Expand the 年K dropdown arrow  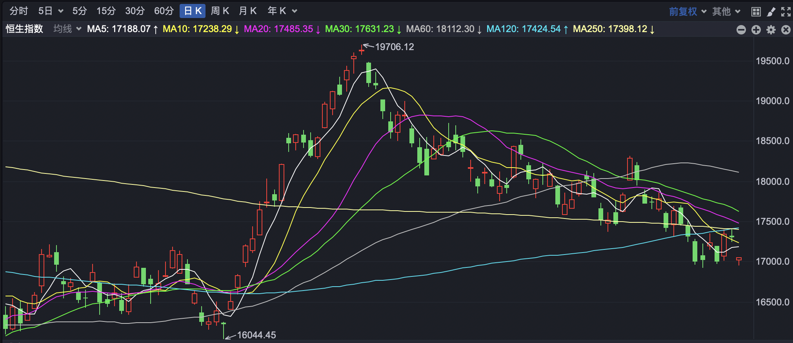(x=295, y=11)
